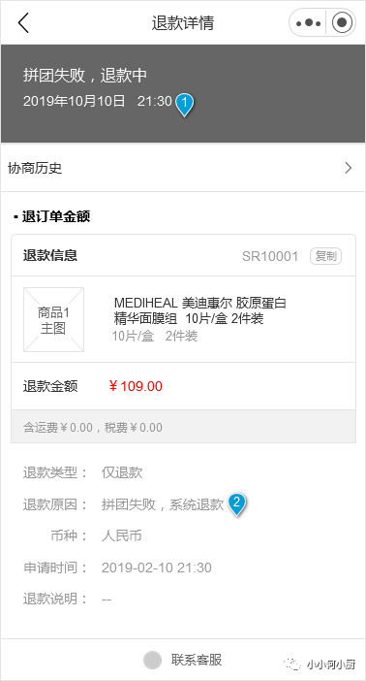Tap the 拼团失败，退款中 status banner
Viewport: 366px width, 681px height.
pyautogui.click(x=183, y=93)
